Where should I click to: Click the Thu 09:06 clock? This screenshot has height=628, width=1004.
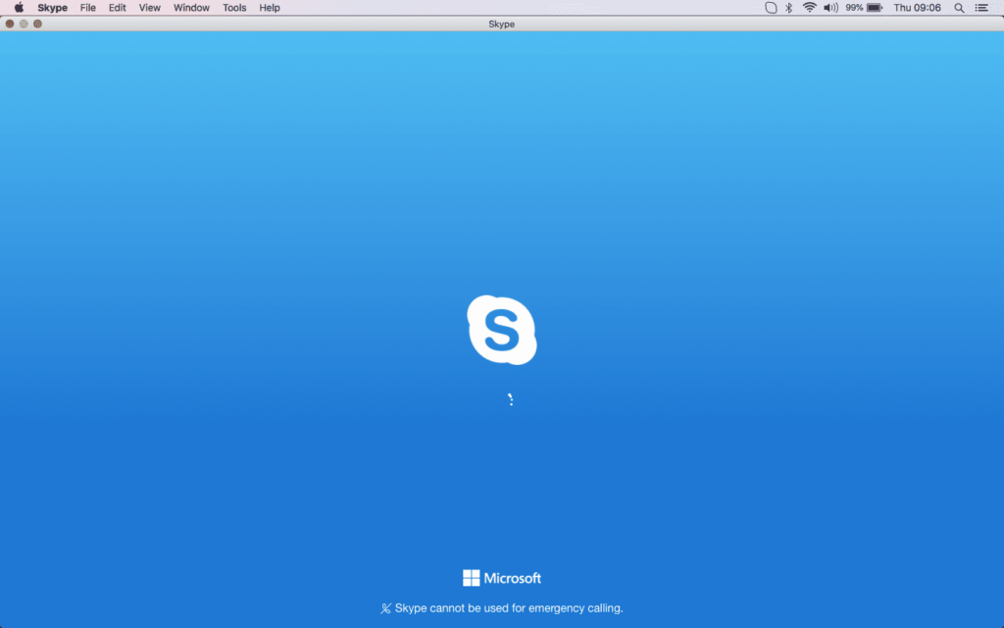pos(917,8)
